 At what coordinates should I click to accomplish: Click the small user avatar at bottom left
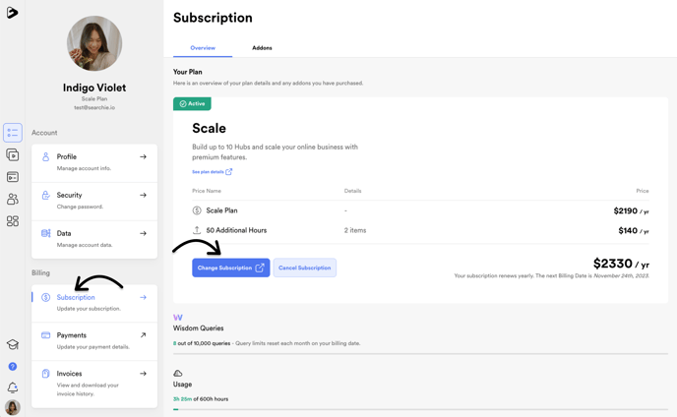point(13,407)
